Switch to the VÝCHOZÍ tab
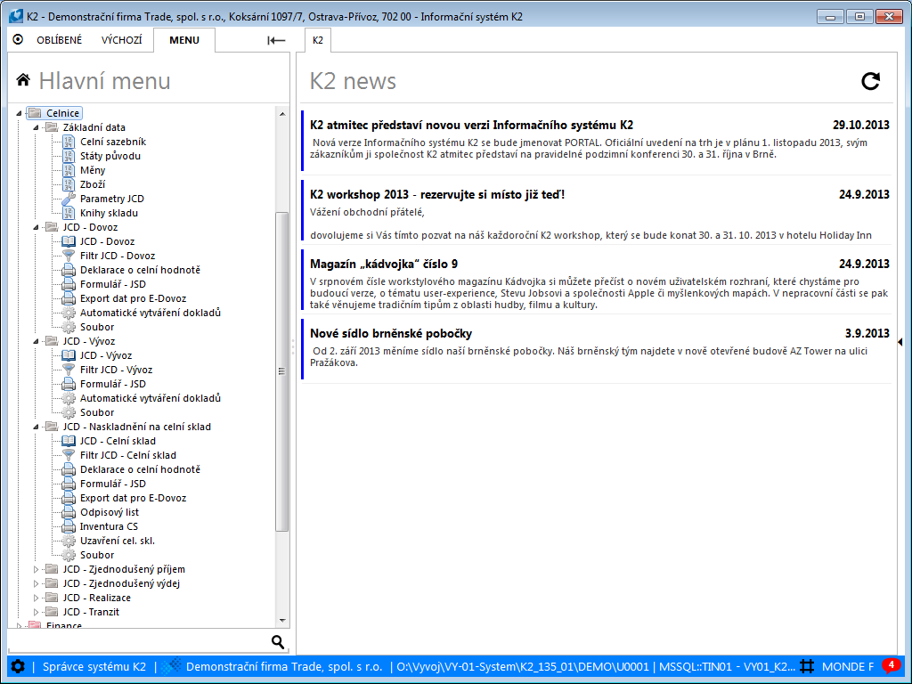Viewport: 912px width, 684px height. point(121,40)
